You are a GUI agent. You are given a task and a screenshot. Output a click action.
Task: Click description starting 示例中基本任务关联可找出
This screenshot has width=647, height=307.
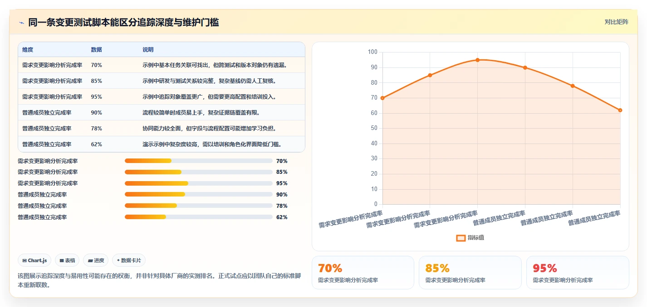pyautogui.click(x=216, y=65)
